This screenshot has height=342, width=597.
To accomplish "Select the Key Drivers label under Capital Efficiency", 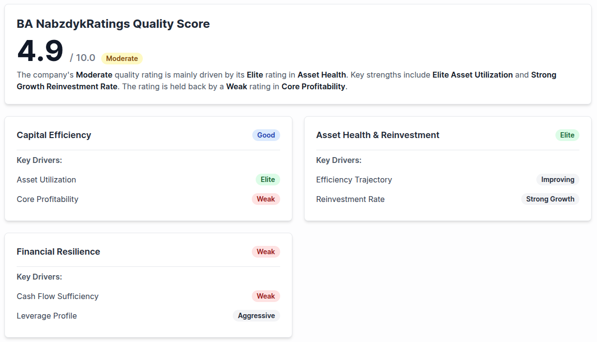I will [39, 160].
